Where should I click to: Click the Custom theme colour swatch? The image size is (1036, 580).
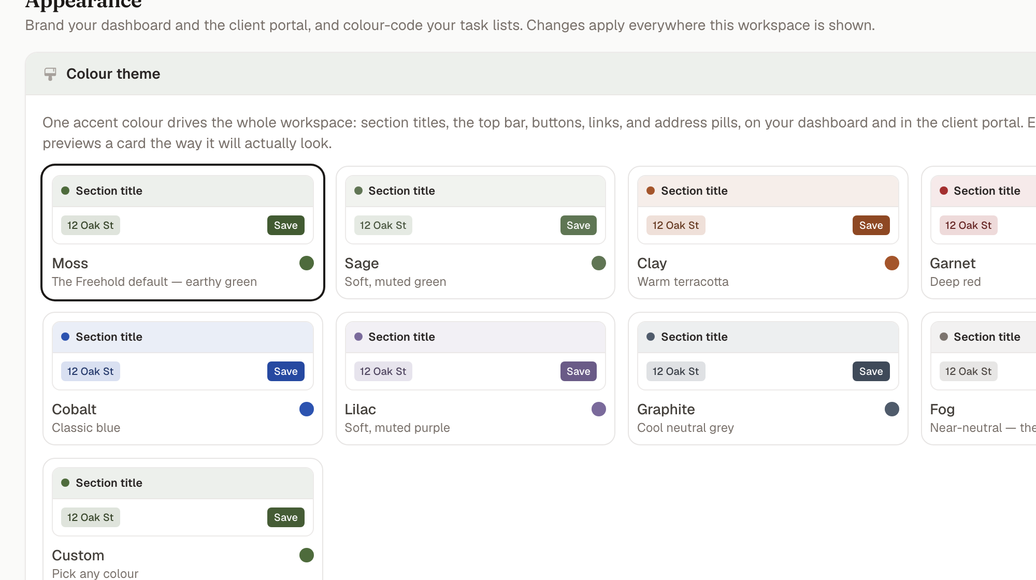307,555
